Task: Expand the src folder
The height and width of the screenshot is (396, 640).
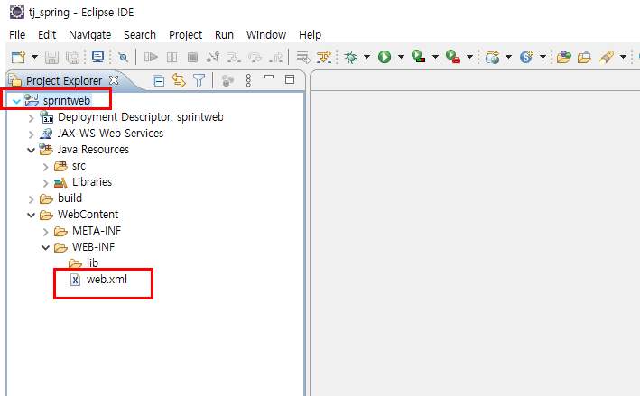Action: click(46, 167)
